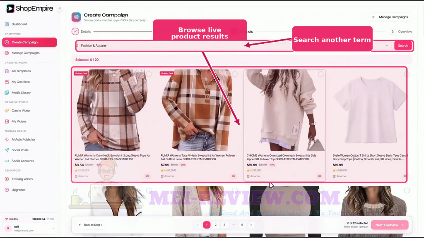Open the CHICME beige sweatshirt image

click(x=284, y=110)
